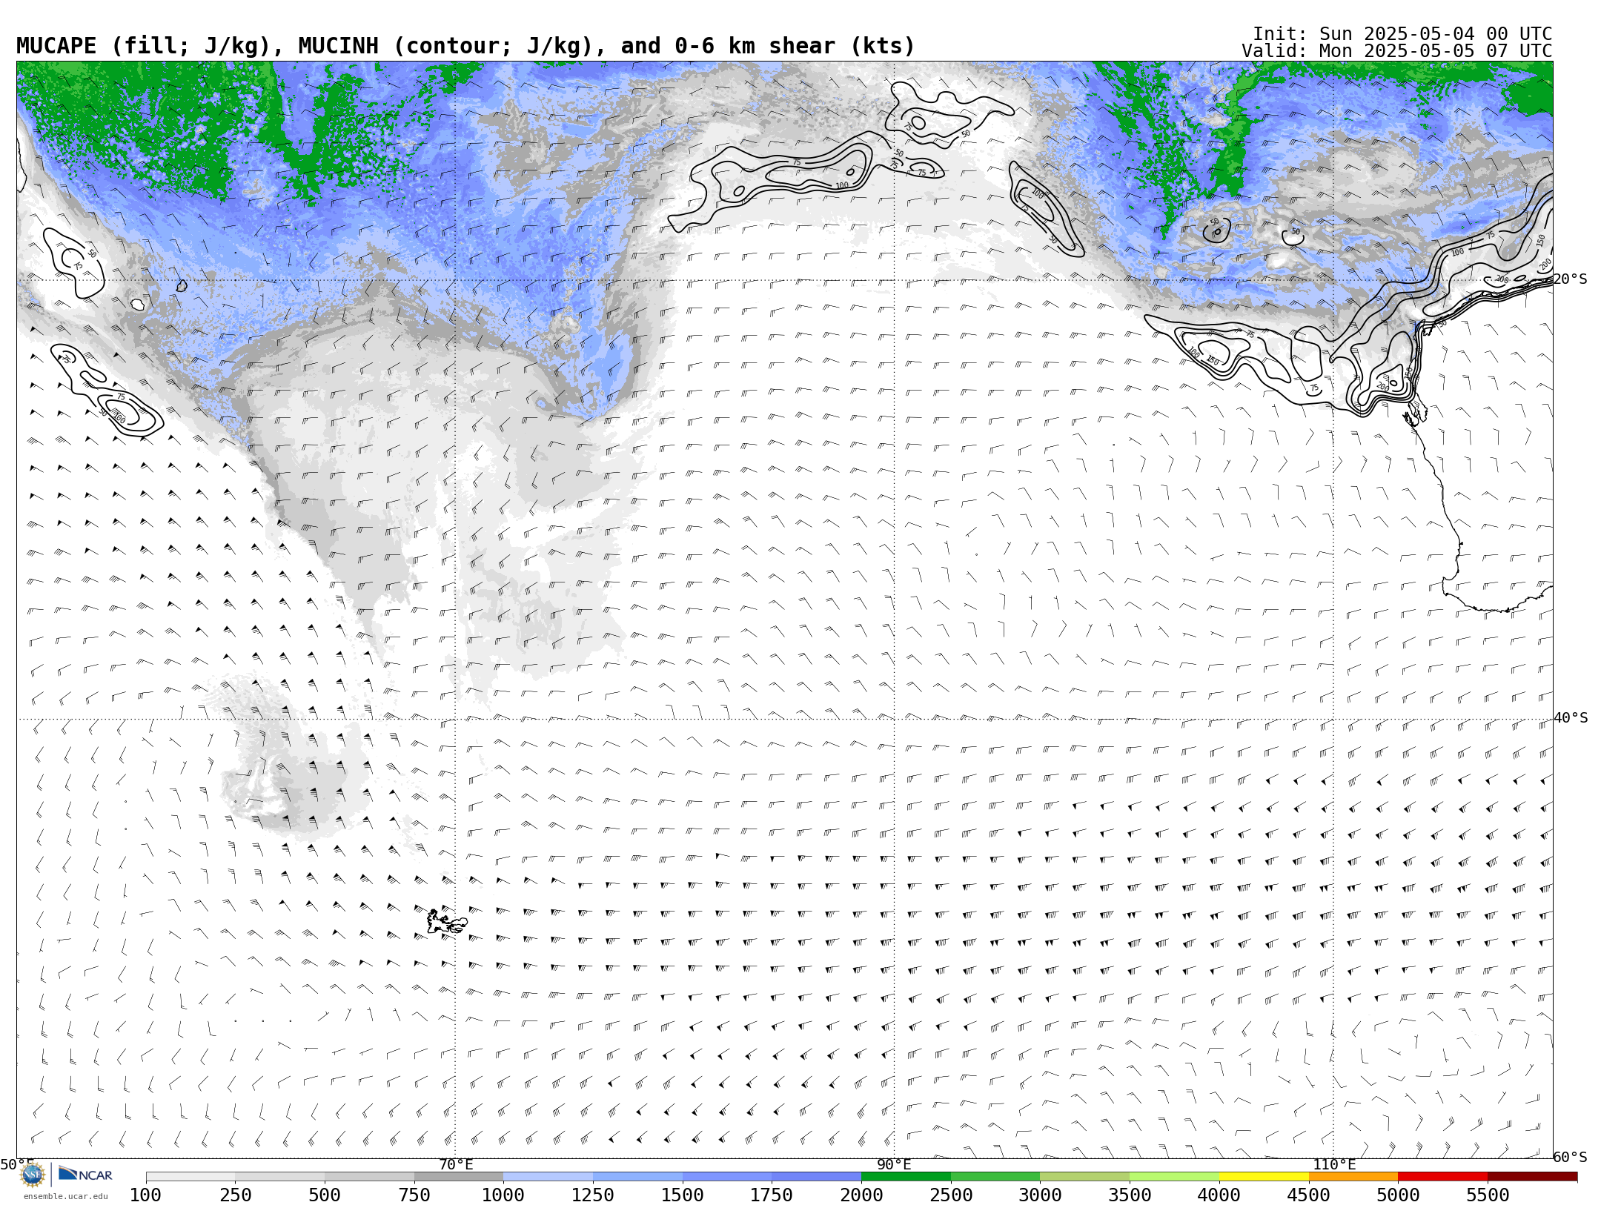
Task: Open the ensemble.ucar.edu link text
Action: click(x=65, y=1196)
